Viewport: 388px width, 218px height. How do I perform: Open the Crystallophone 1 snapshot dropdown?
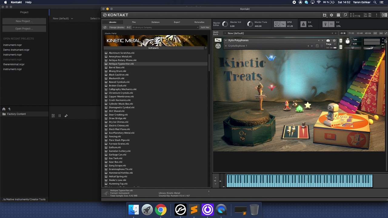pos(226,46)
